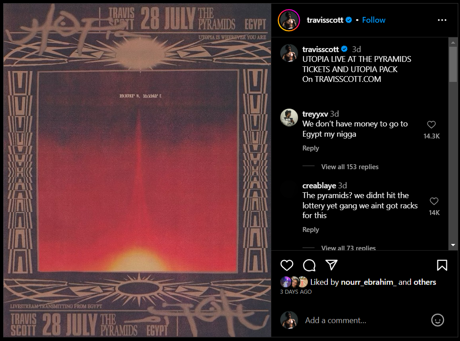Like treyyxv's comment heart
Viewport: 460px width, 341px height.
[x=431, y=125]
